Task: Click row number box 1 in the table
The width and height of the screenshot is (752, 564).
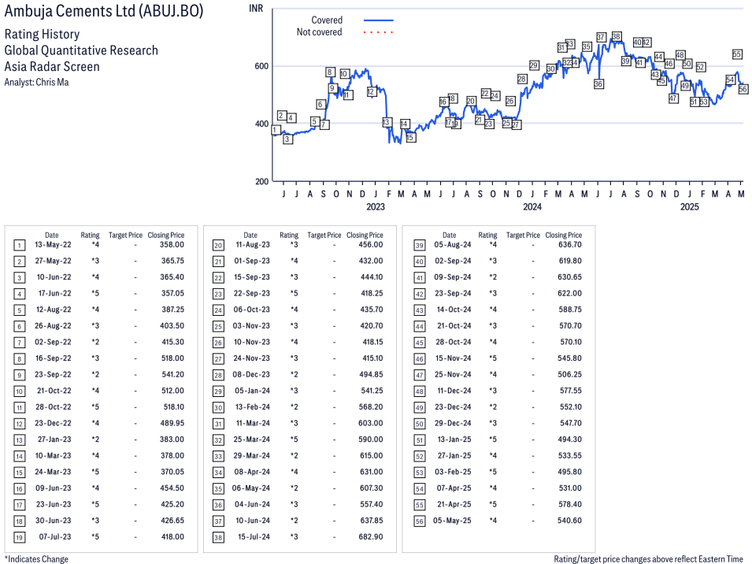Action: point(19,246)
